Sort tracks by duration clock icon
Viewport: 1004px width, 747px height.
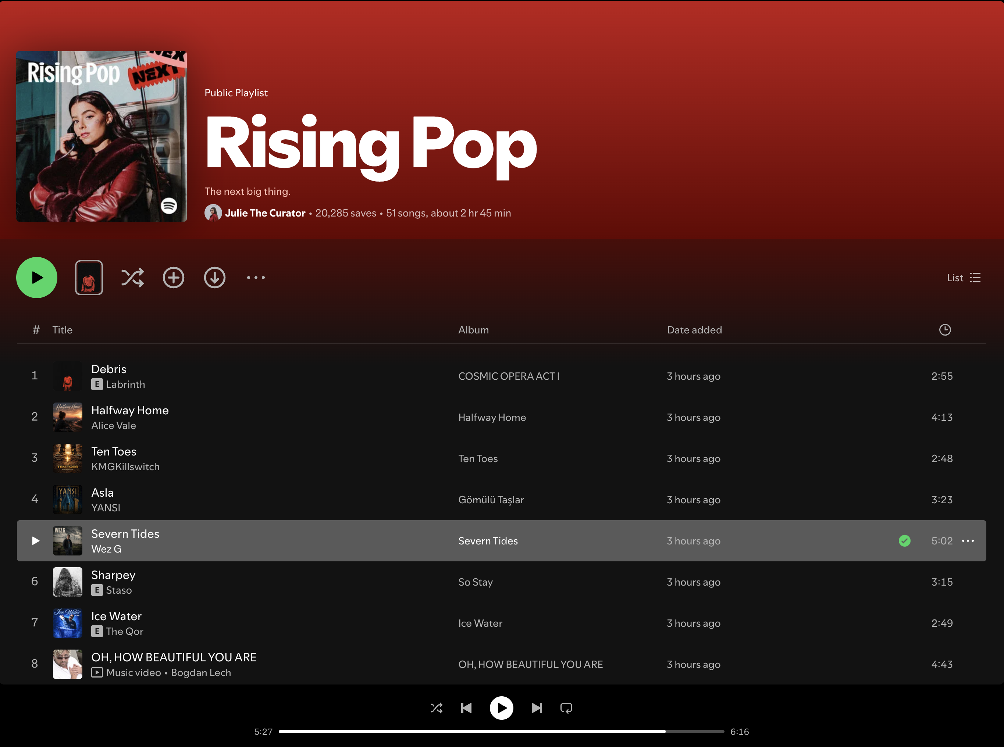(x=945, y=330)
